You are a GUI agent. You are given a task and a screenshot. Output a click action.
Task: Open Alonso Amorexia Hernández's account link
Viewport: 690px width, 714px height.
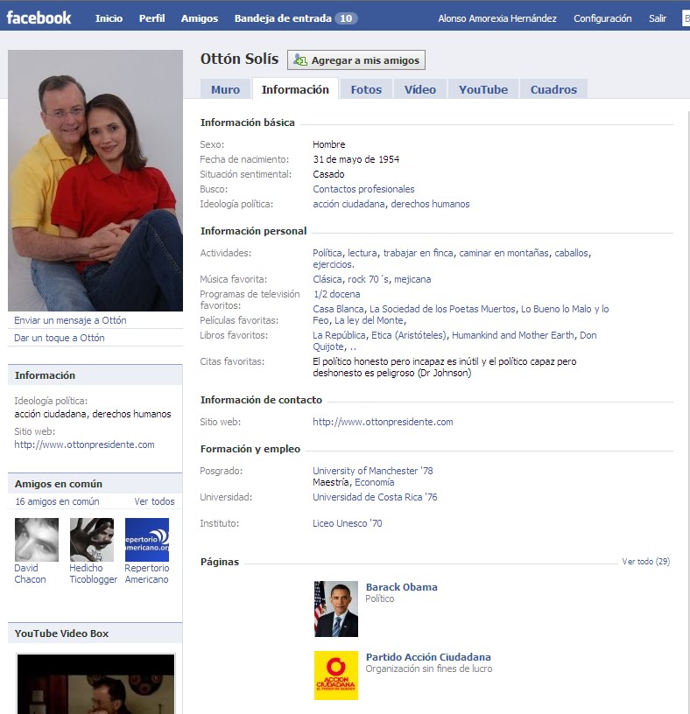click(497, 18)
